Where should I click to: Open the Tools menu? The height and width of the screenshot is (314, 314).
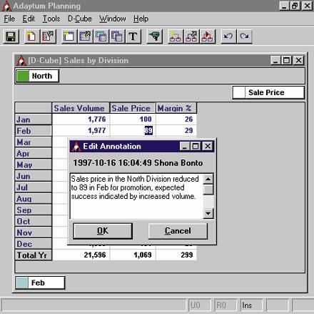(51, 19)
